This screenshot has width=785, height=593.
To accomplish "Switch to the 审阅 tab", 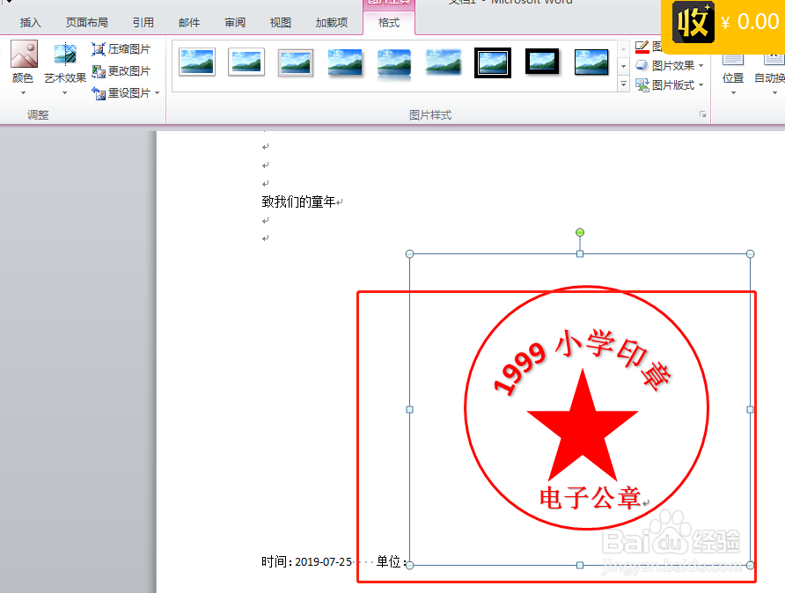I will click(235, 23).
